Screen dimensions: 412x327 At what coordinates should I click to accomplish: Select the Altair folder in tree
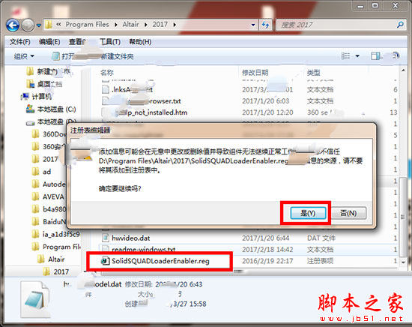pos(56,259)
